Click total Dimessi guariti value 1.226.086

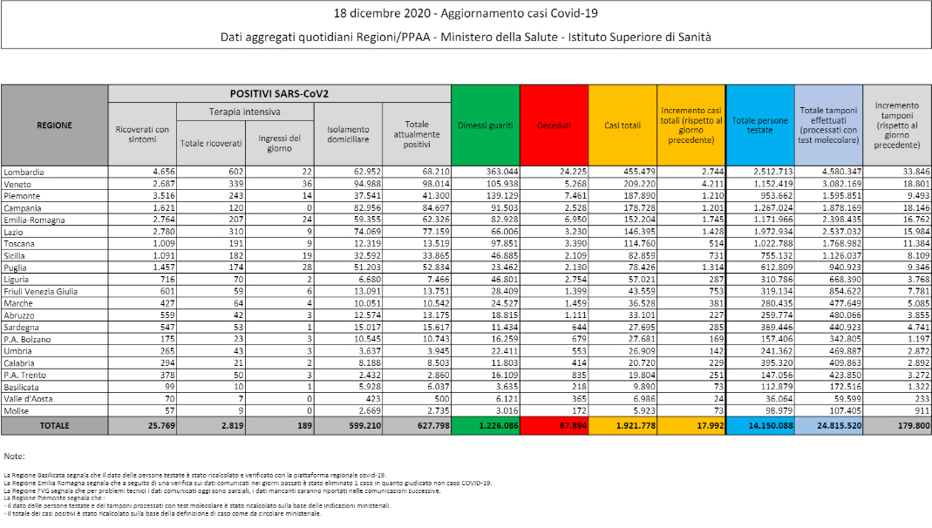click(498, 426)
